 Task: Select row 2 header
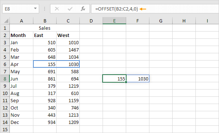click(5, 35)
